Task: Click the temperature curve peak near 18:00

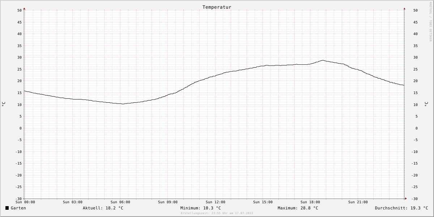Action: click(323, 60)
